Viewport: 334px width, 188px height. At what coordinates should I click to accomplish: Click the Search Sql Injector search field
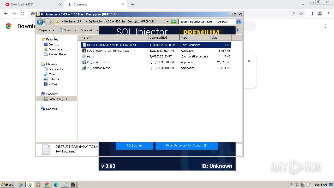pos(207,22)
